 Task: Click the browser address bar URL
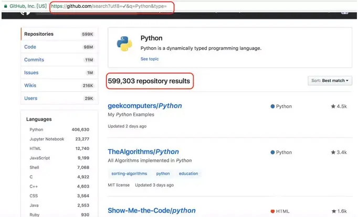109,6
